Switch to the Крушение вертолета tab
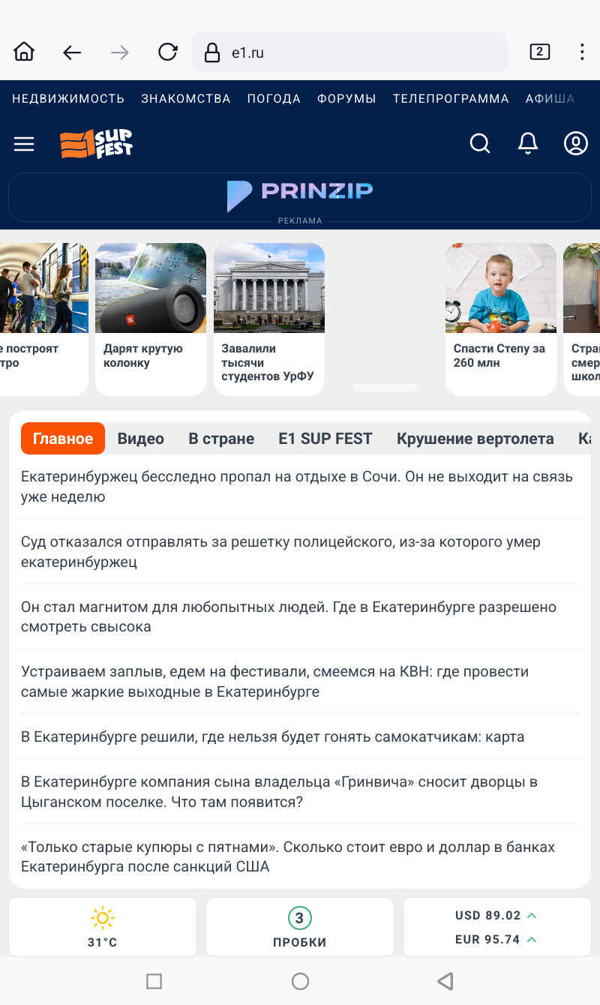 475,439
